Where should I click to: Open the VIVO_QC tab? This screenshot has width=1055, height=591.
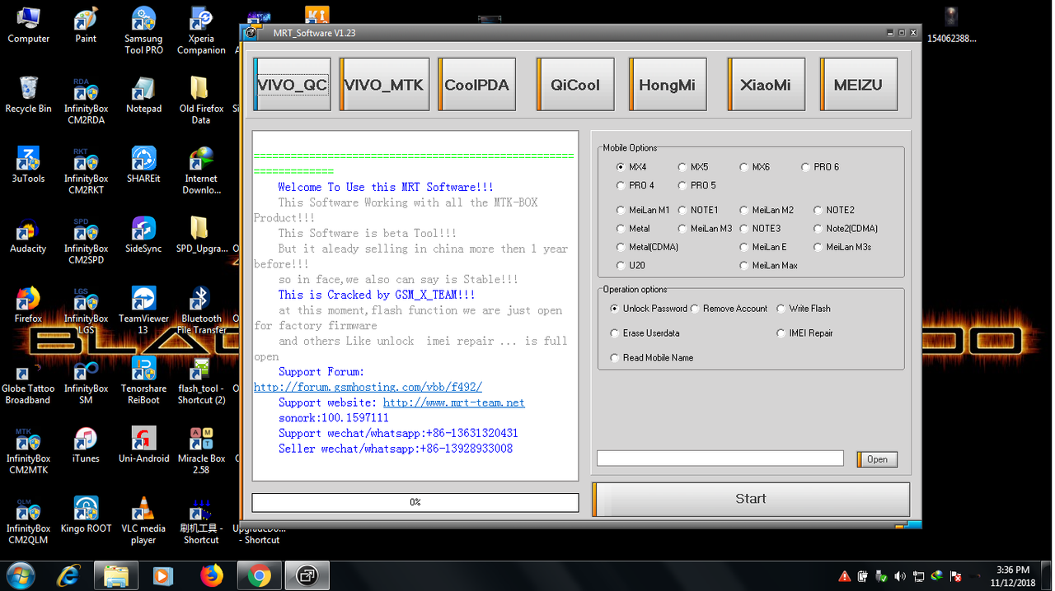292,85
